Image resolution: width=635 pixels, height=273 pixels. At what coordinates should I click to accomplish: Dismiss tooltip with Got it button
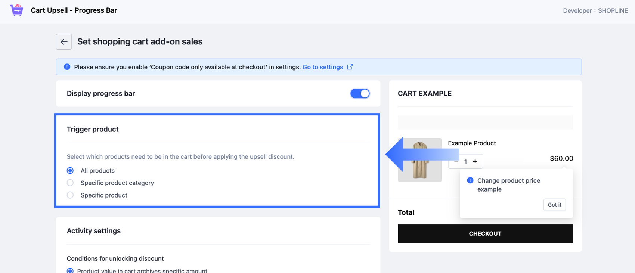click(x=554, y=205)
